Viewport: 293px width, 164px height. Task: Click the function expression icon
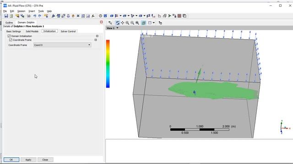pyautogui.click(x=93, y=16)
